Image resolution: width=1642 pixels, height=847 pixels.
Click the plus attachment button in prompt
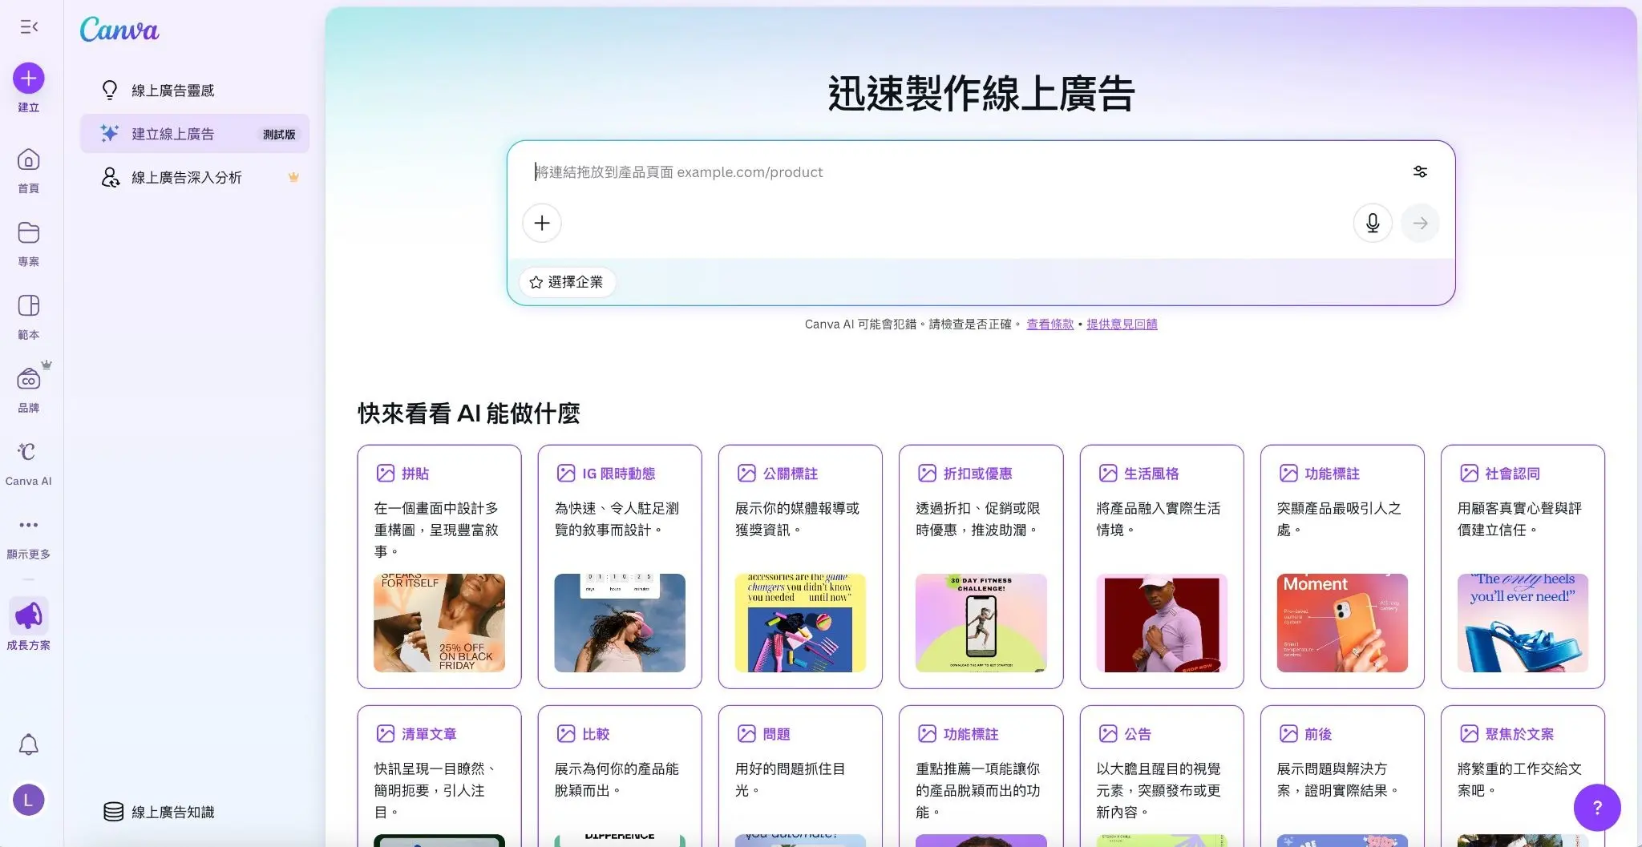click(542, 223)
